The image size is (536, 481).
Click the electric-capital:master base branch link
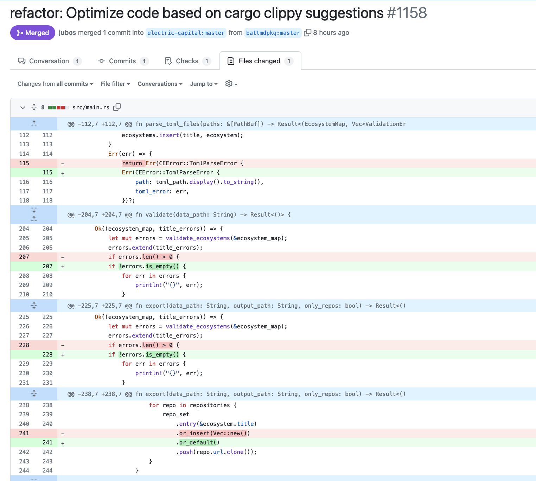click(x=186, y=33)
